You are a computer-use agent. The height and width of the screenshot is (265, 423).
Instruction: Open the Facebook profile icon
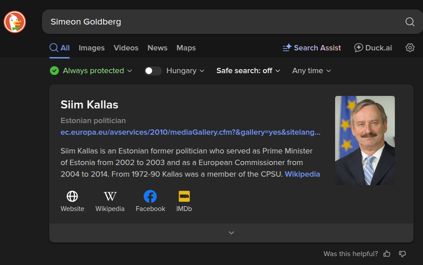point(150,196)
